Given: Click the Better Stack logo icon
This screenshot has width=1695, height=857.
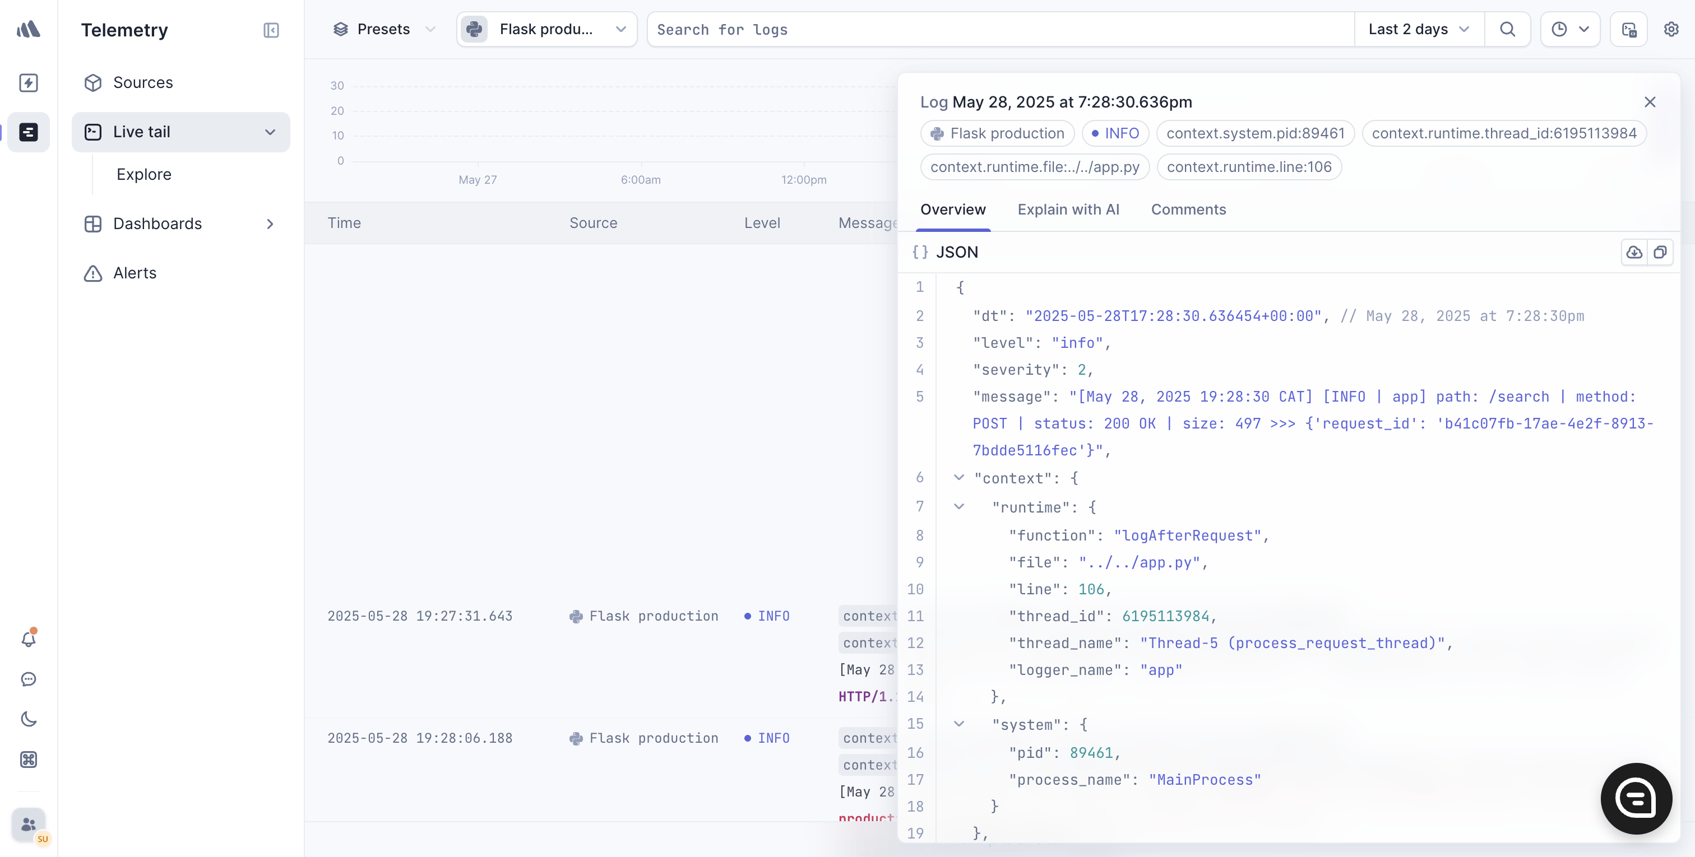Looking at the screenshot, I should pos(28,29).
